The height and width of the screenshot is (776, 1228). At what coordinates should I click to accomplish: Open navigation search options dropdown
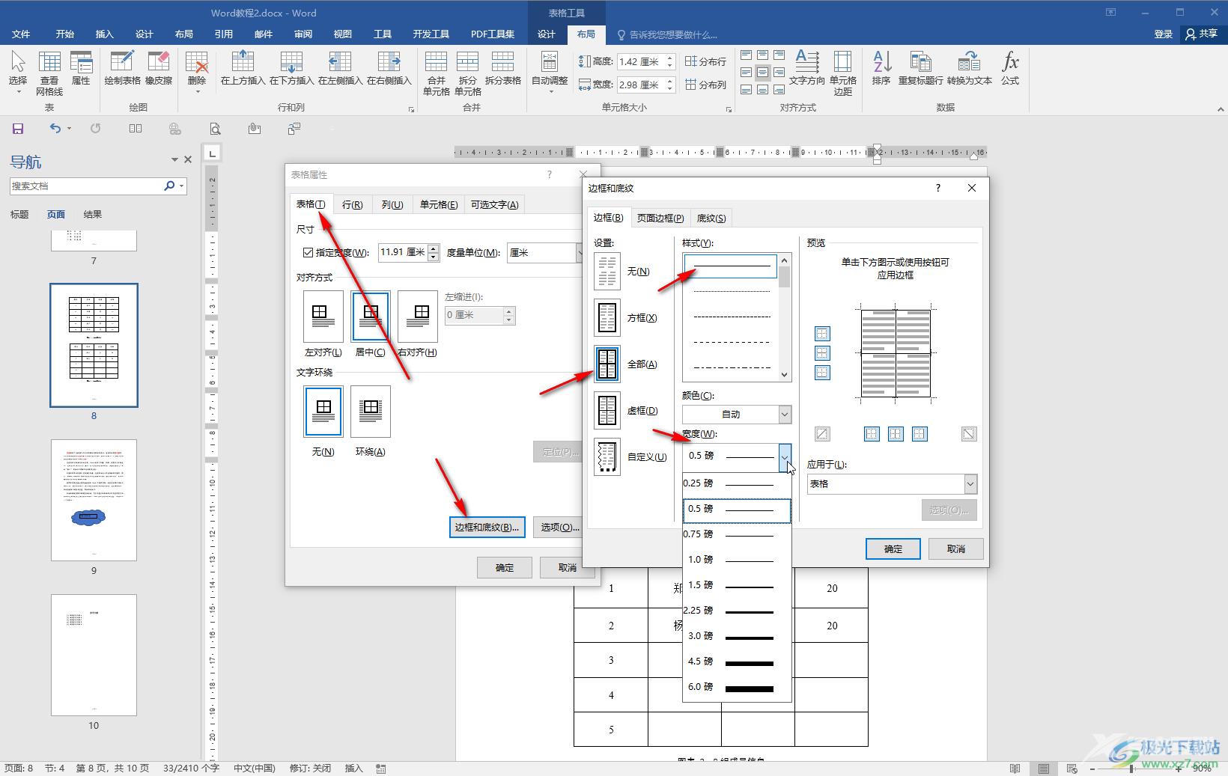182,186
